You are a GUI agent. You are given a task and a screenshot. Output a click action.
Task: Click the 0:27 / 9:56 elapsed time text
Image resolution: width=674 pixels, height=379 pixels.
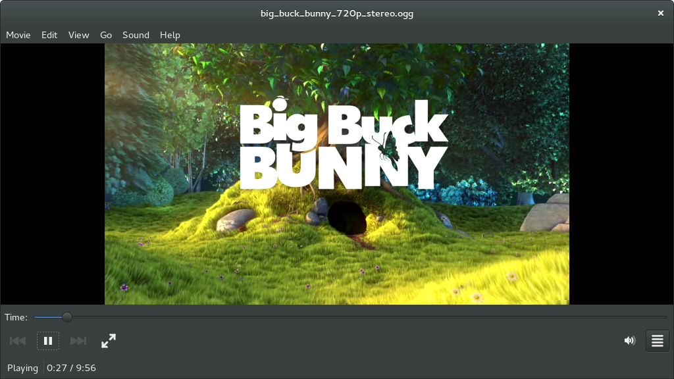click(71, 368)
